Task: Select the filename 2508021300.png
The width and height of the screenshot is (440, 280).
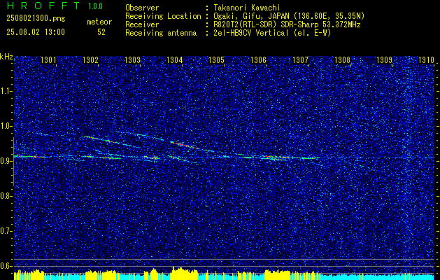Action: click(x=36, y=19)
